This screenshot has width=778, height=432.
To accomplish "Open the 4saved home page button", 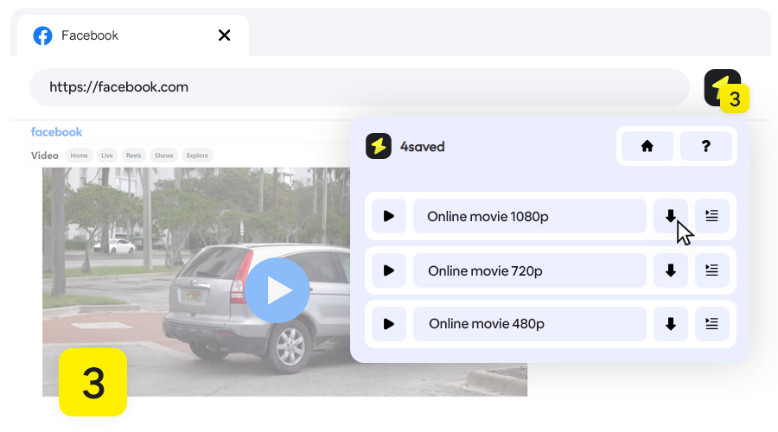I will tap(647, 147).
